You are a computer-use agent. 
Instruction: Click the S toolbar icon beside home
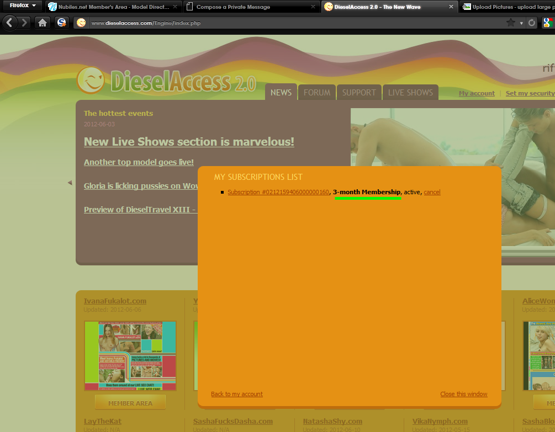pyautogui.click(x=62, y=23)
